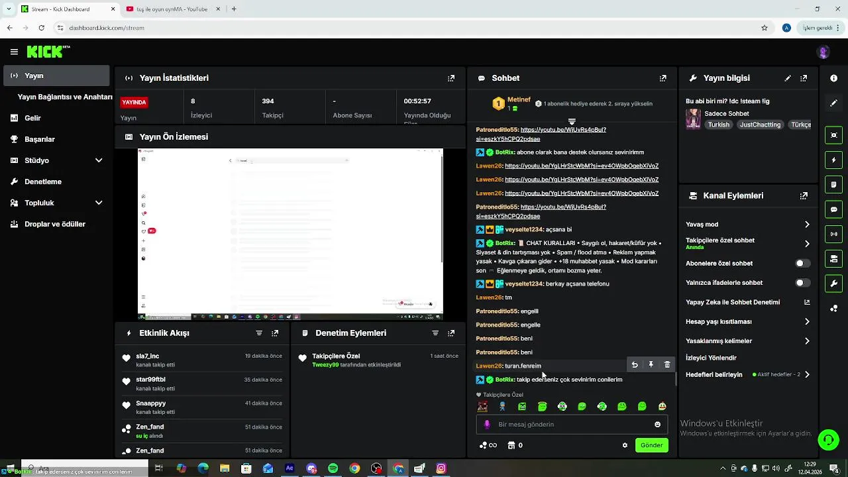Click username star99ftbl in activity feed
The height and width of the screenshot is (477, 848).
click(x=150, y=380)
